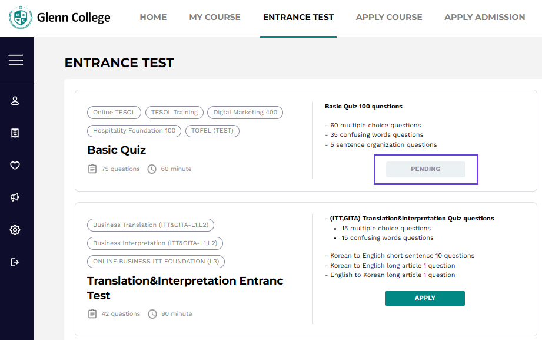Switch to the APPLY COURSE tab
542x340 pixels.
[x=389, y=18]
